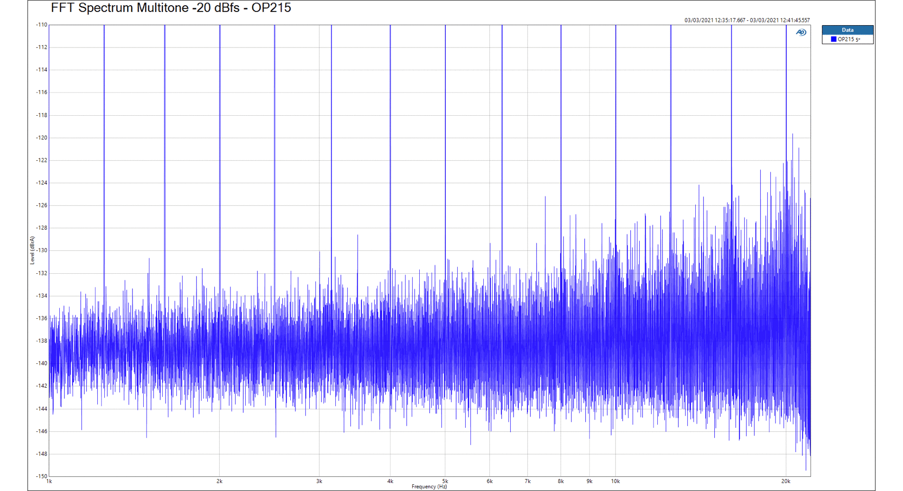
Task: Click the 3k frequency axis tick label
Action: [x=319, y=481]
